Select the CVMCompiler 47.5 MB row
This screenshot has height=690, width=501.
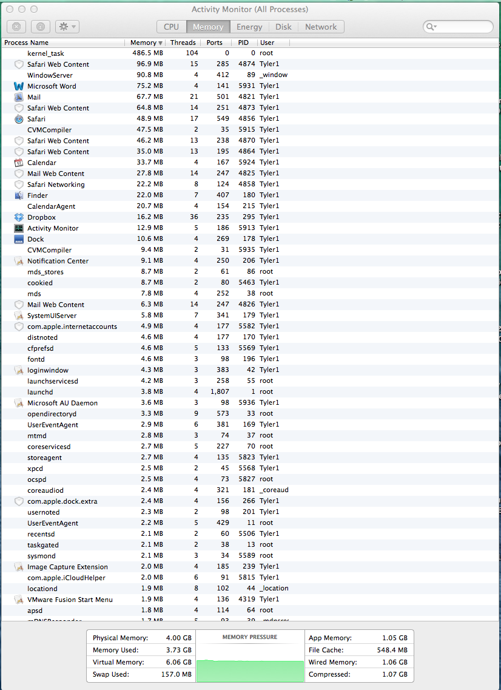(x=250, y=130)
